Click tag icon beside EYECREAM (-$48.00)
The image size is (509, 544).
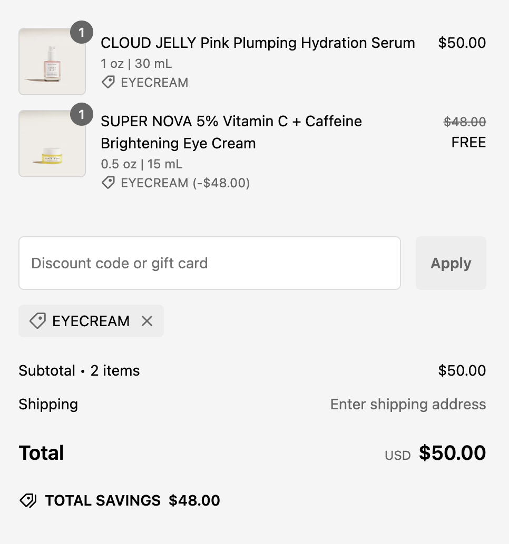click(x=108, y=183)
